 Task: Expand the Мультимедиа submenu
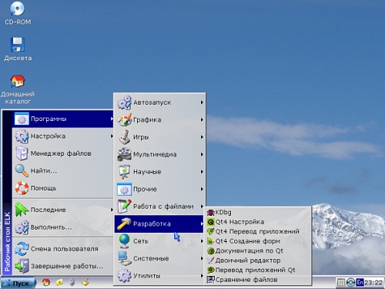(x=159, y=154)
